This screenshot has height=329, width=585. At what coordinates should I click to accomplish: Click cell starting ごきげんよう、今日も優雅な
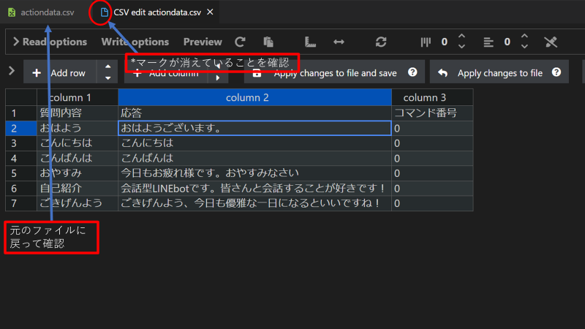point(254,203)
